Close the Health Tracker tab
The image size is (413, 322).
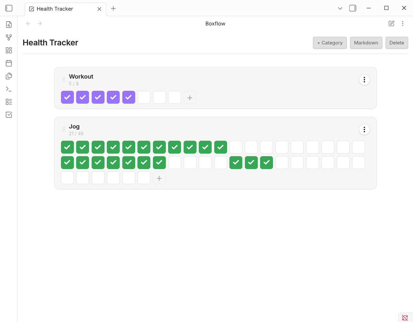point(99,9)
